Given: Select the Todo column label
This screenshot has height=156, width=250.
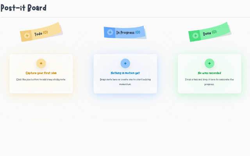Looking at the screenshot, I should coord(38,34).
